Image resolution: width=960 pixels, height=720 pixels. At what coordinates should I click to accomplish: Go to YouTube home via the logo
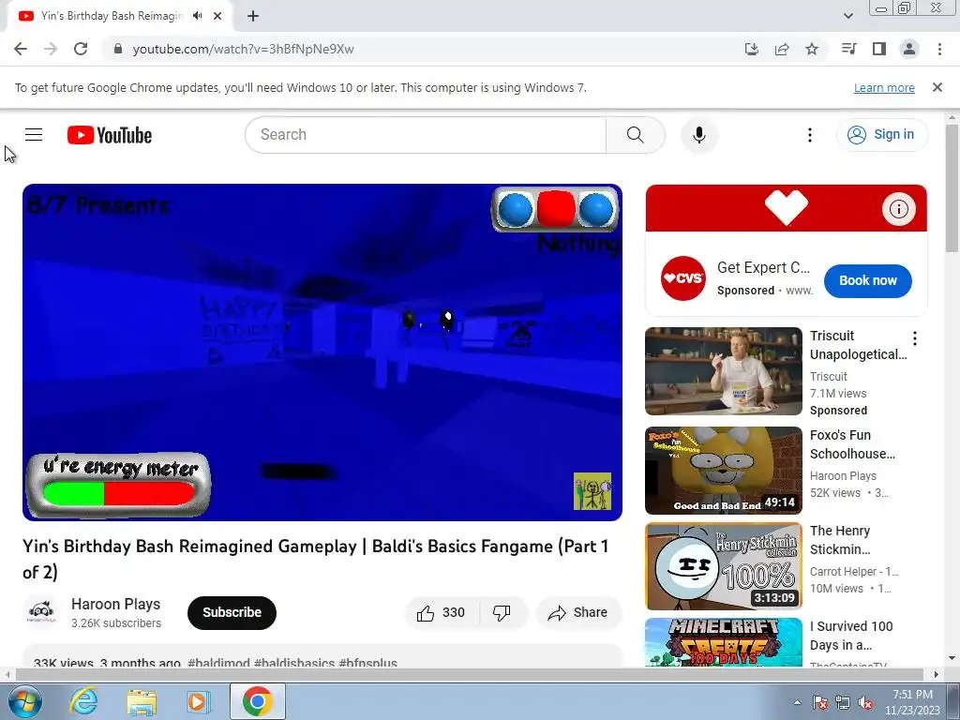pyautogui.click(x=110, y=135)
